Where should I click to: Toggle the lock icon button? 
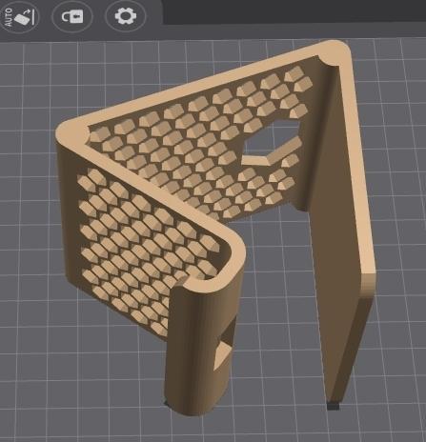click(x=72, y=16)
